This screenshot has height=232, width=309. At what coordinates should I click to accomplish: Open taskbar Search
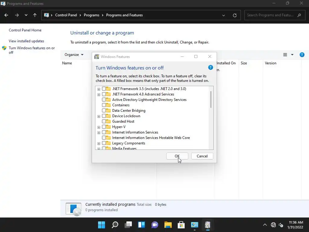tap(115, 225)
